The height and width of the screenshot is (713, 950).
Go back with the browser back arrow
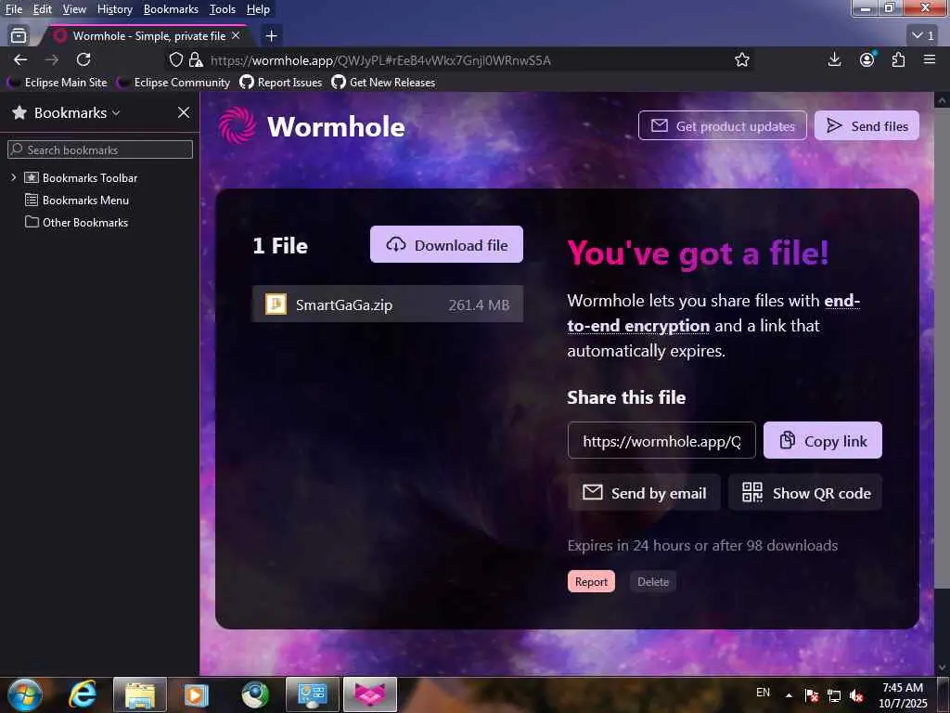(20, 59)
